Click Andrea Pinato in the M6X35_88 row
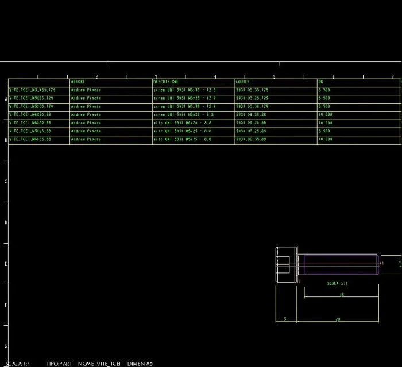Viewport: 402px width, 367px height. [x=86, y=139]
